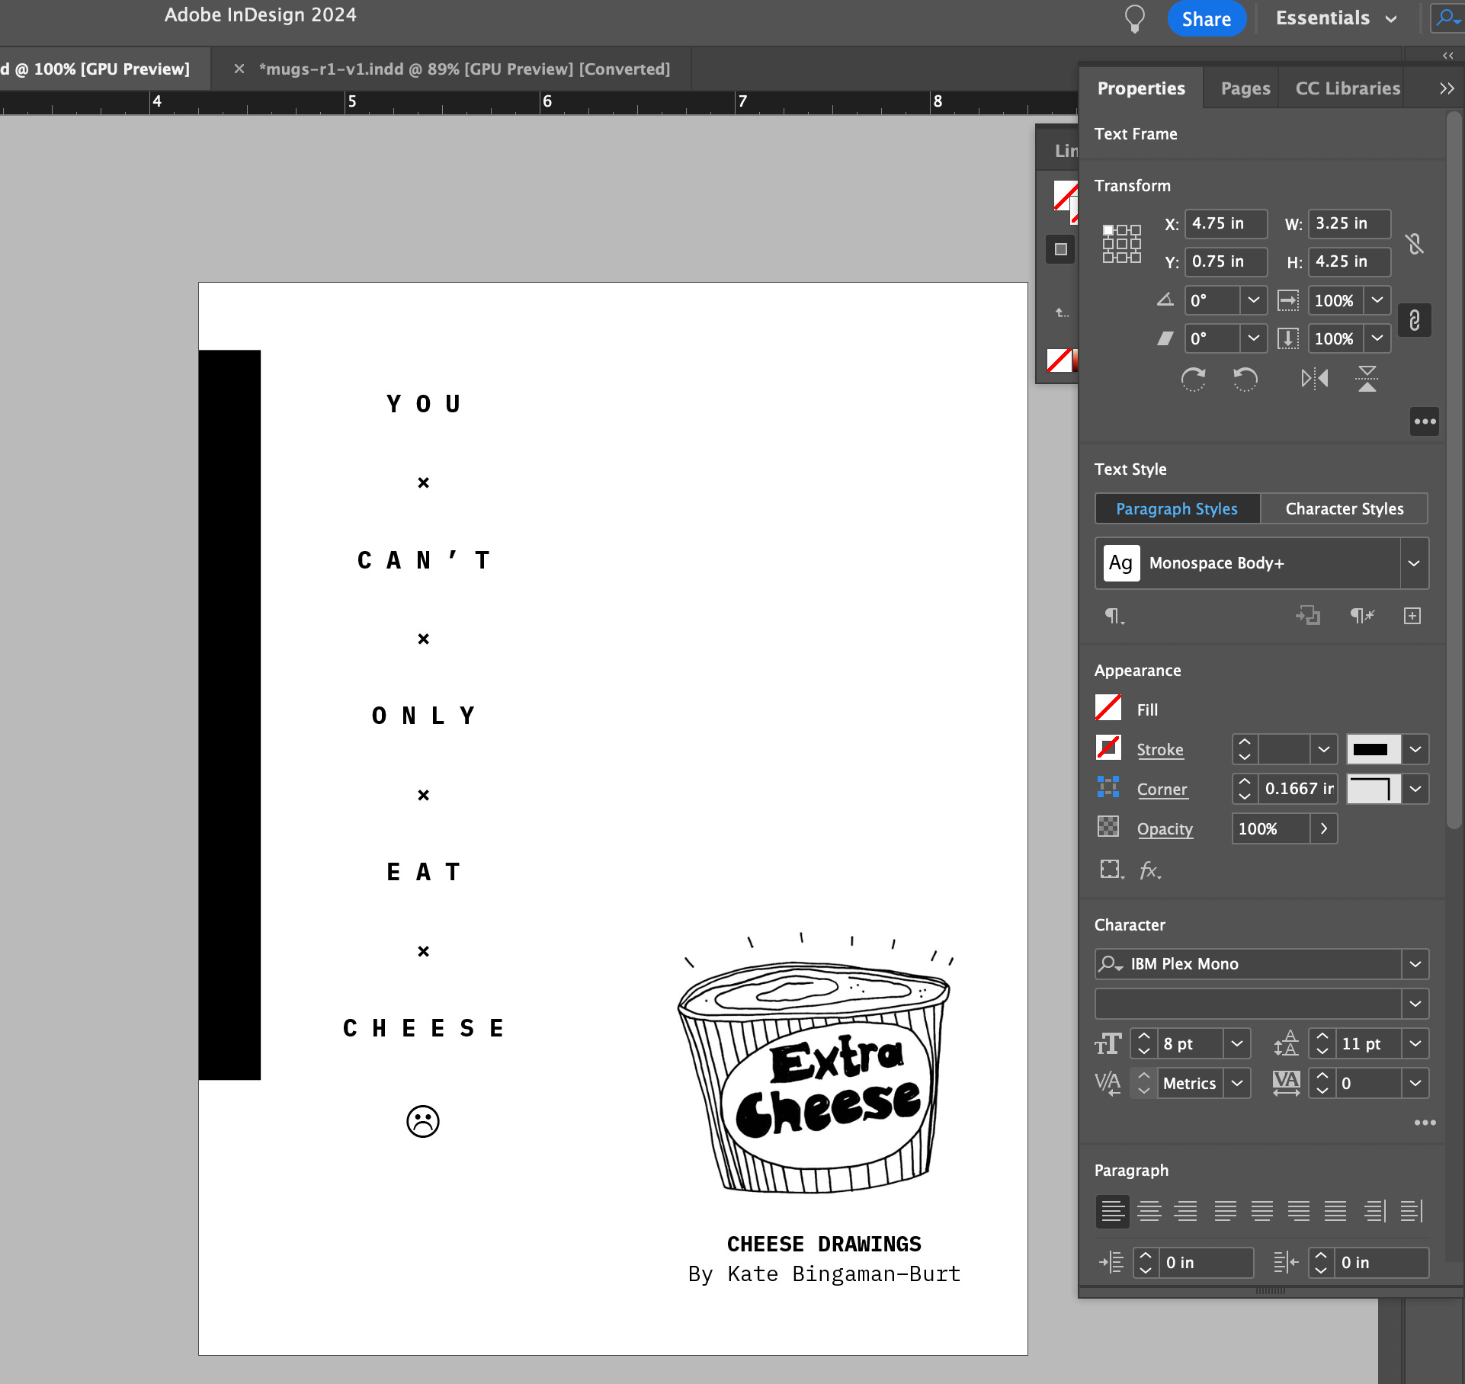Toggle constrain scaling percentages link
1465x1384 pixels.
[x=1415, y=320]
